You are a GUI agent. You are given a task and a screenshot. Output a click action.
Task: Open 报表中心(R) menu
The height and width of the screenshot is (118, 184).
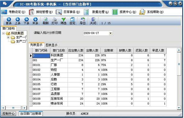click(x=124, y=12)
